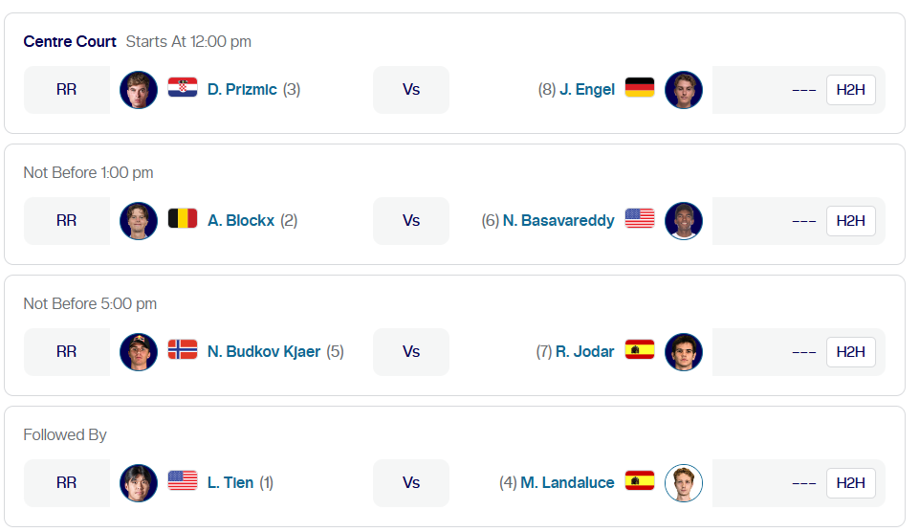Click M. Landaluce's player headshot
The width and height of the screenshot is (919, 532).
point(684,483)
